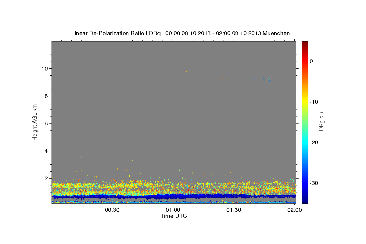
Task: Click the height tick label '6'
Action: pos(47,123)
